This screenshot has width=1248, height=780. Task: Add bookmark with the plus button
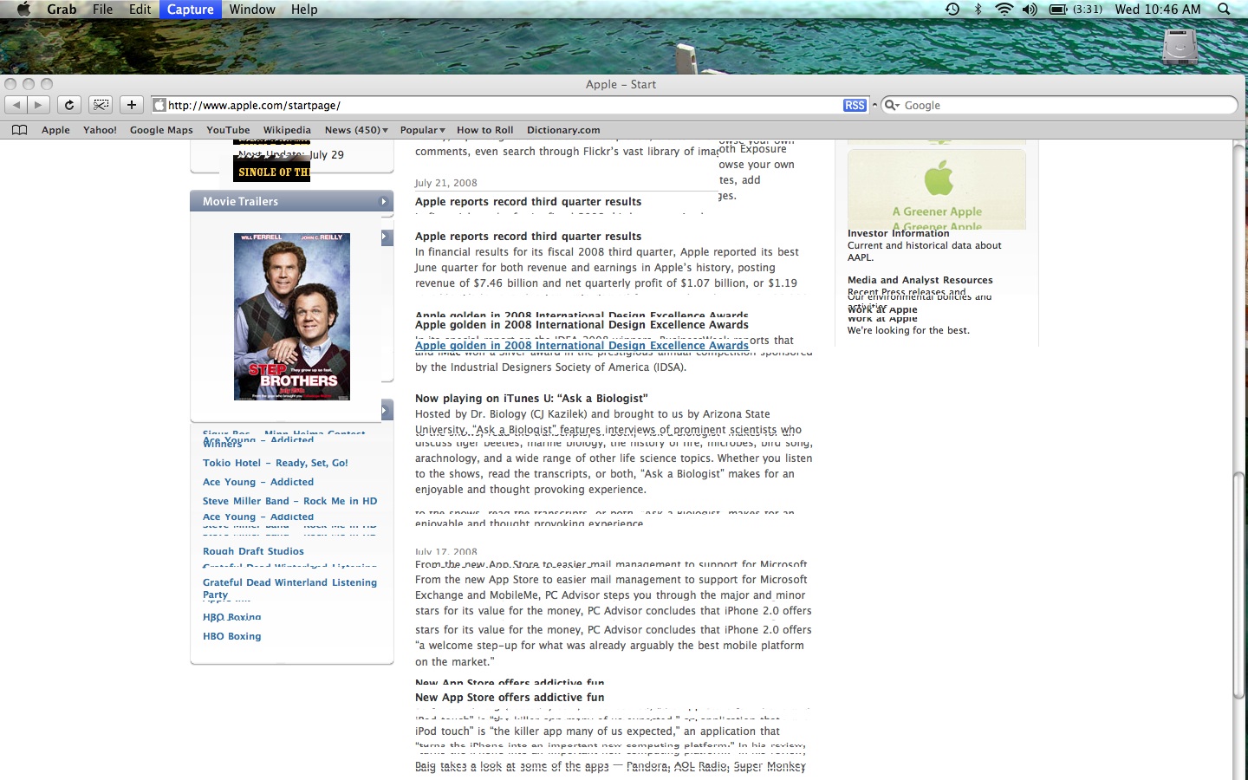click(131, 105)
